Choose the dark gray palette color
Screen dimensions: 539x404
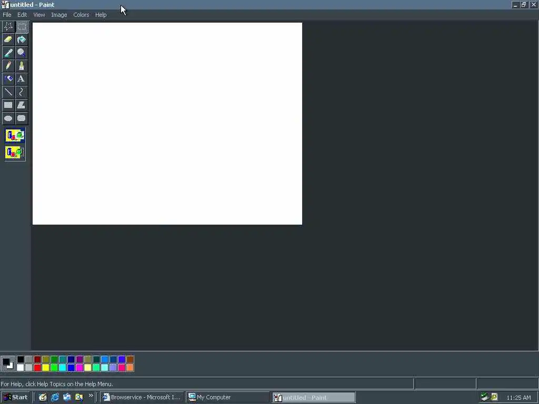tap(29, 359)
